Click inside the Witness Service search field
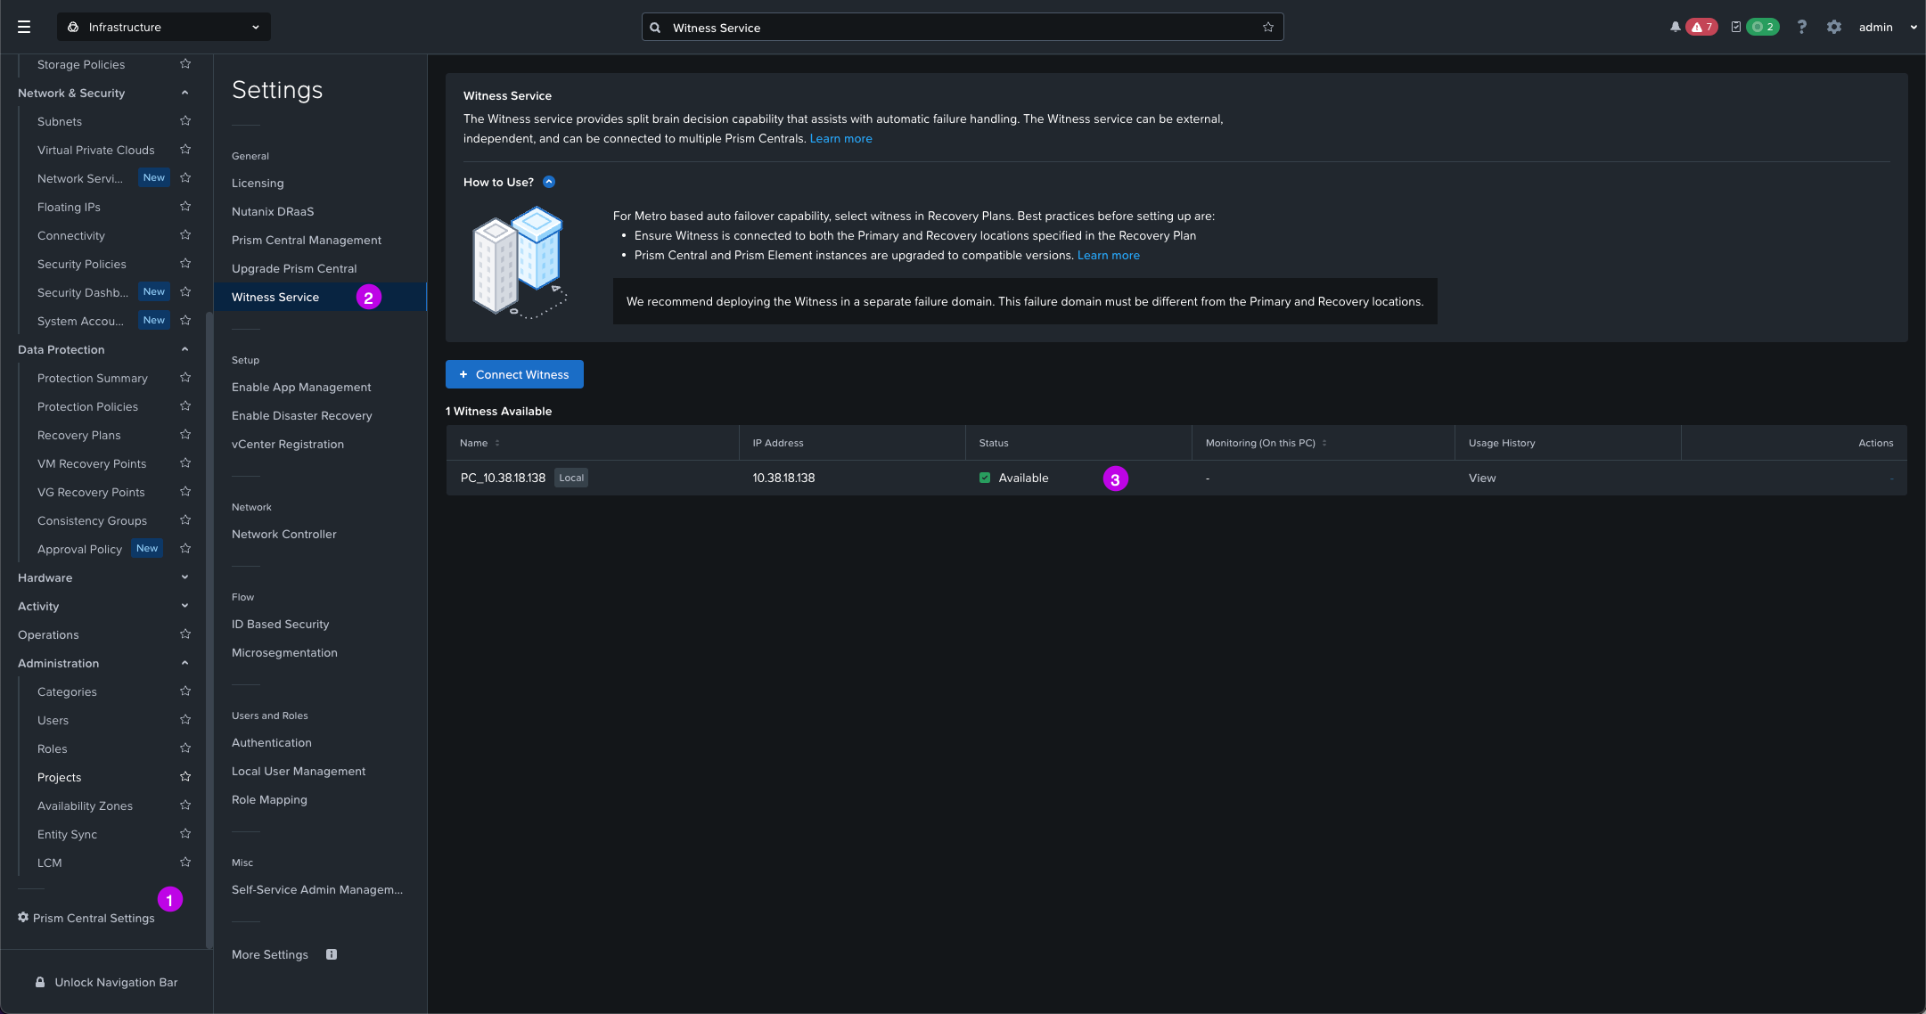 point(963,28)
